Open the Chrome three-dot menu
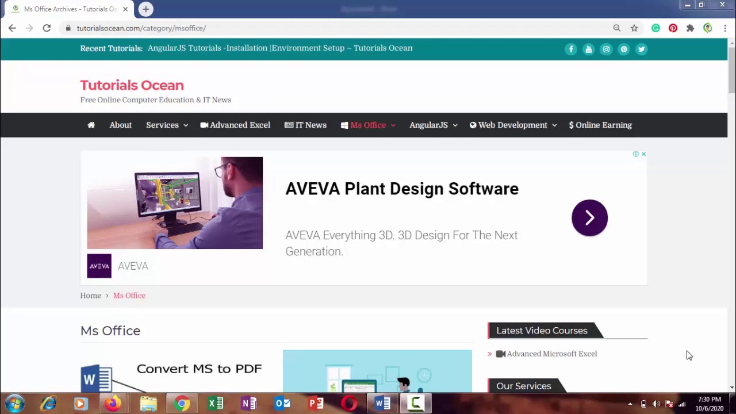Viewport: 736px width, 414px height. [725, 28]
